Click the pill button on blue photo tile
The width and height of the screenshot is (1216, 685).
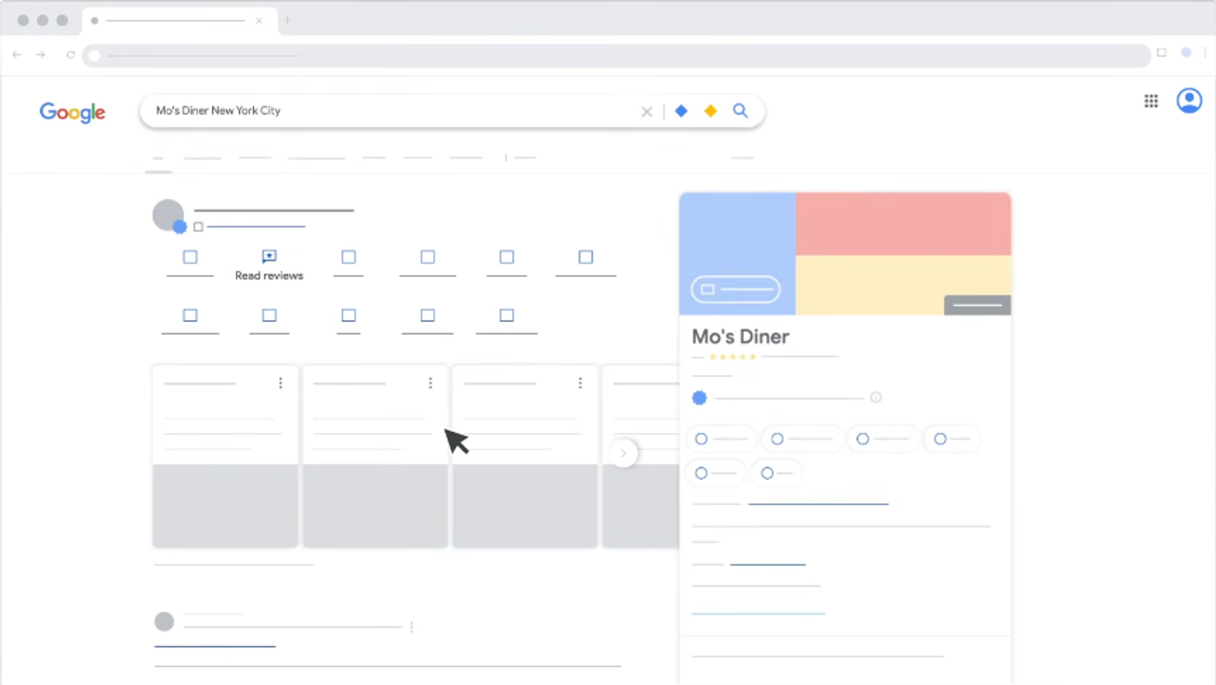[736, 289]
